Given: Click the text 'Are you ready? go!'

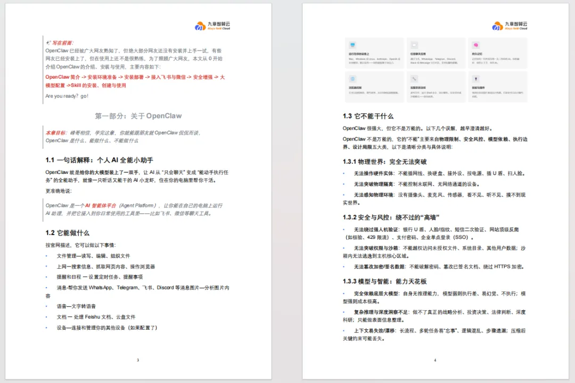Looking at the screenshot, I should [67, 96].
